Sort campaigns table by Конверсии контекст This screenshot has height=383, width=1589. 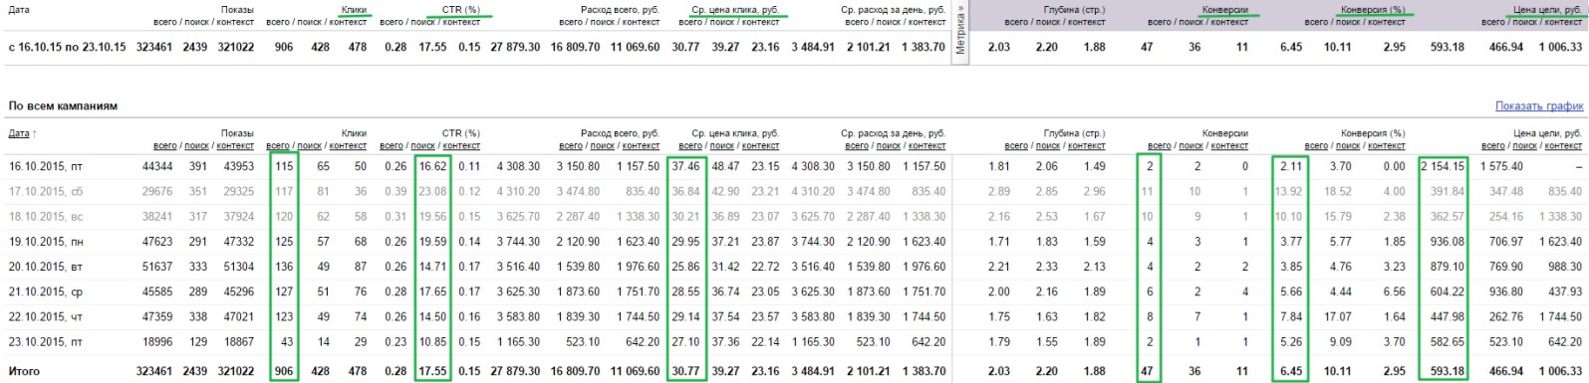coord(1229,145)
